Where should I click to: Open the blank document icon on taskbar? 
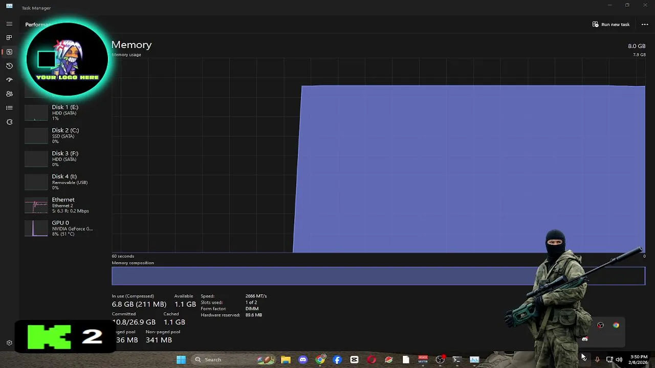pos(406,359)
